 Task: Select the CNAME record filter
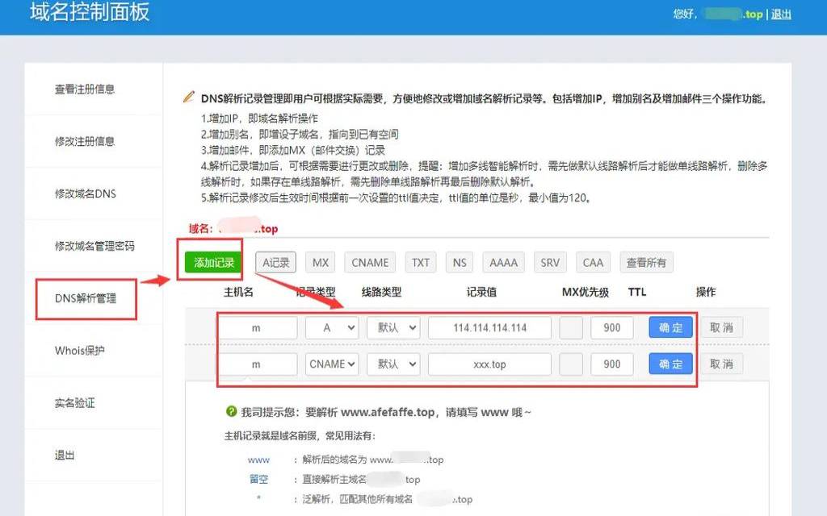tap(370, 262)
